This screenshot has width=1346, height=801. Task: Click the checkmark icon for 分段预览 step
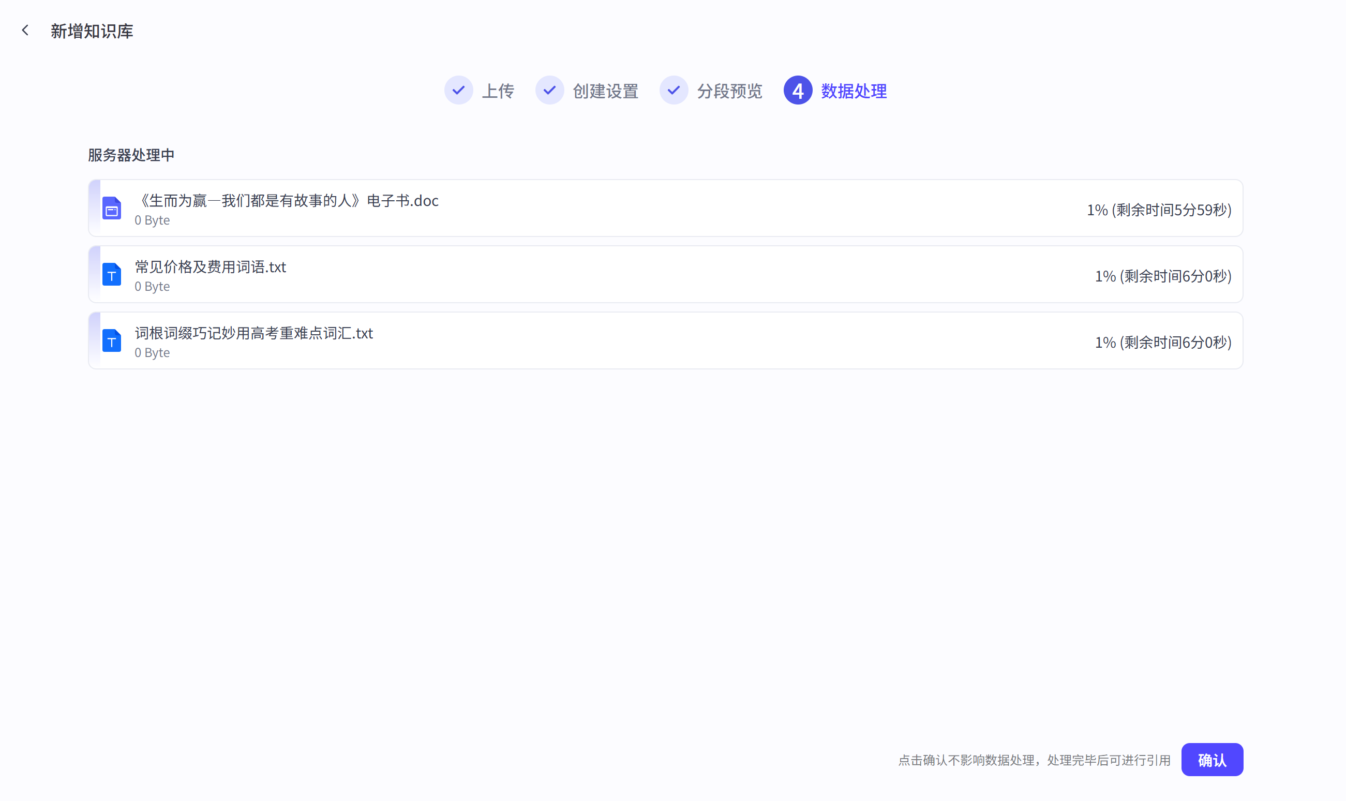tap(674, 90)
